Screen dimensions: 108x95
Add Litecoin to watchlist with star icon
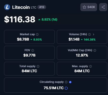point(84,7)
